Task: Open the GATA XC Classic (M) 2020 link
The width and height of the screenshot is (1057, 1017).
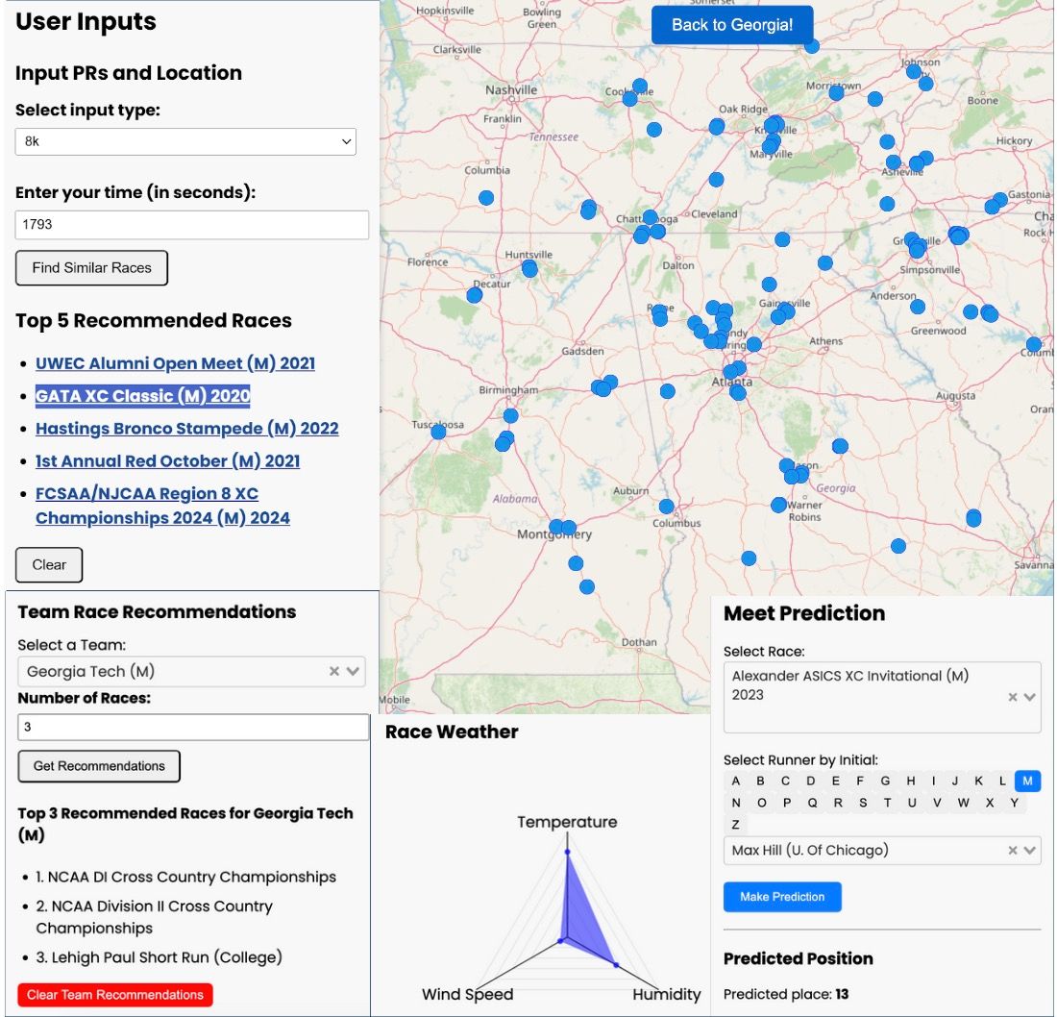Action: pos(143,396)
